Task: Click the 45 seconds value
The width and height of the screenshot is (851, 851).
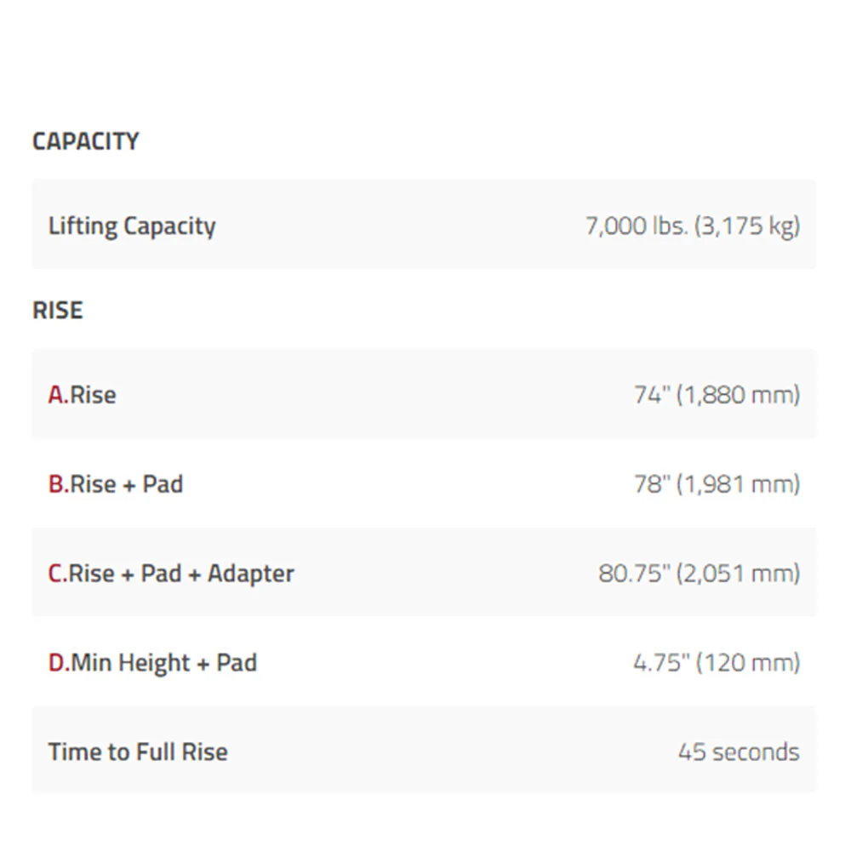Action: pos(739,752)
